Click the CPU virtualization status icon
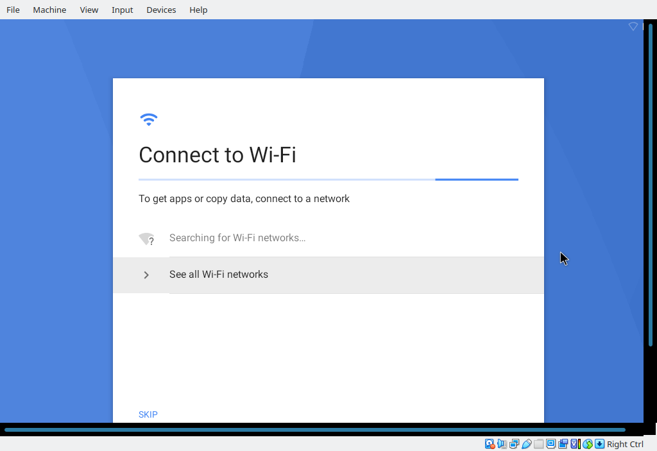 pyautogui.click(x=576, y=444)
